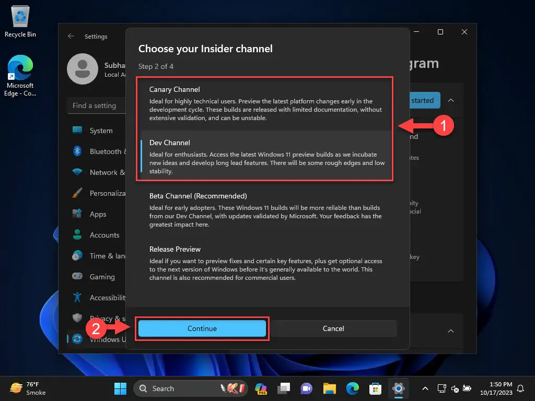Open the Recycle Bin desktop icon
535x401 pixels.
[x=20, y=21]
